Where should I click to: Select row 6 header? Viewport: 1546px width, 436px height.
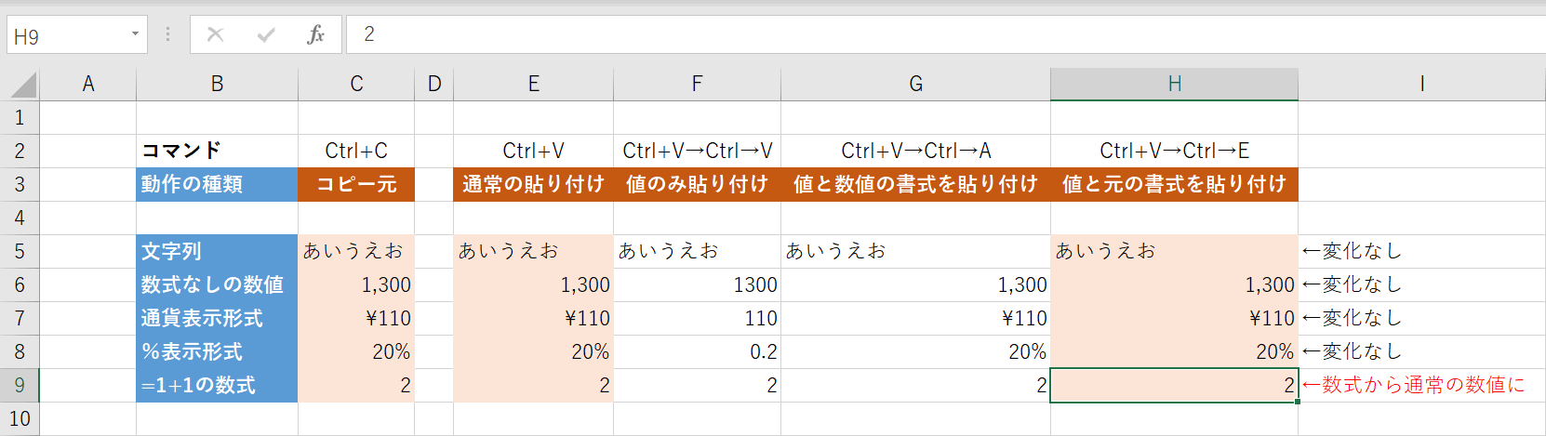(20, 284)
